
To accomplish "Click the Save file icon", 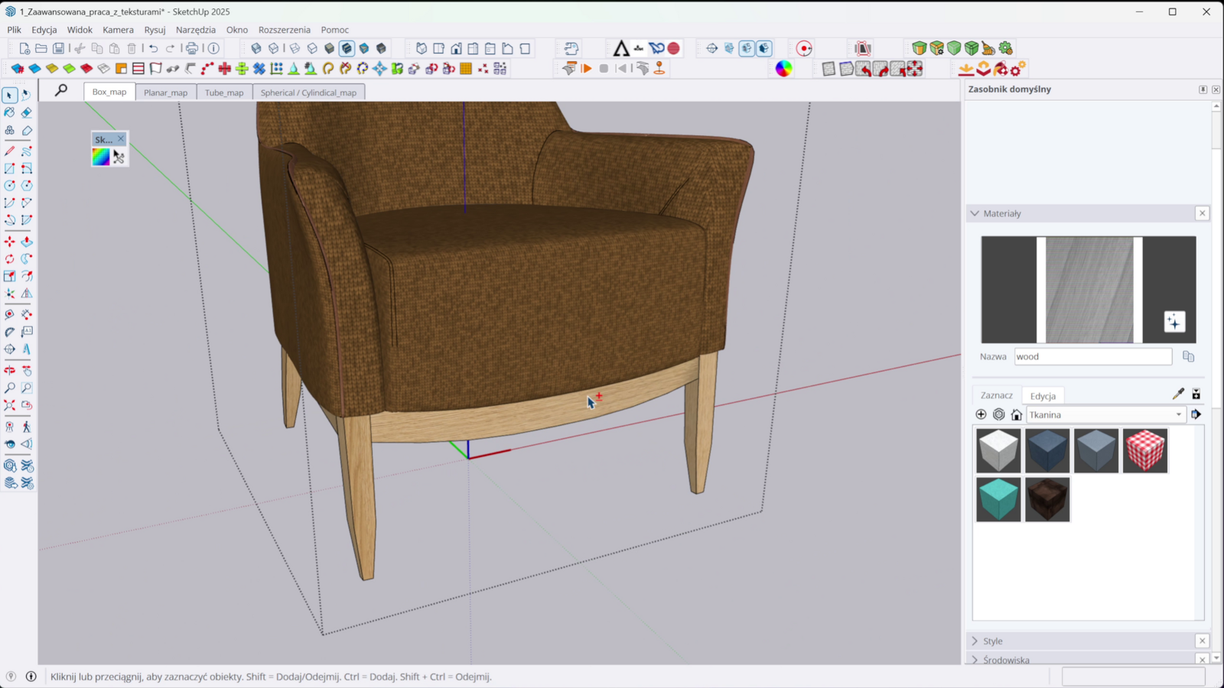I will [x=58, y=48].
